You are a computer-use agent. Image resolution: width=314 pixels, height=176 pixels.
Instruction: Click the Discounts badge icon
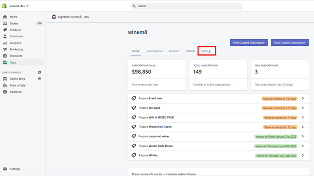5,56
